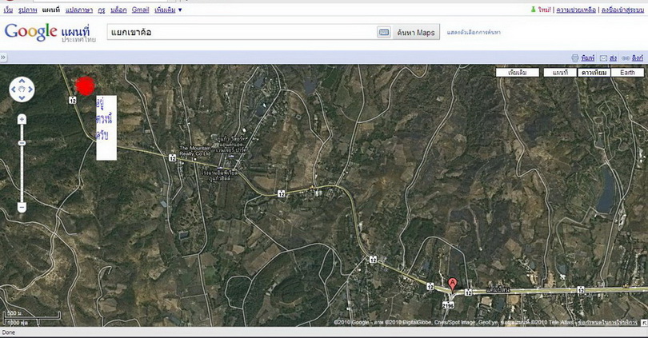Open the เว็บ link in the top bar
Image resolution: width=648 pixels, height=338 pixels.
click(x=8, y=10)
